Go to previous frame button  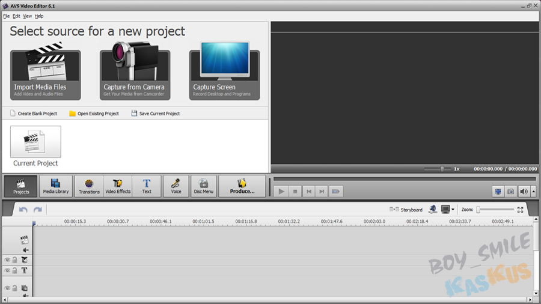[309, 191]
